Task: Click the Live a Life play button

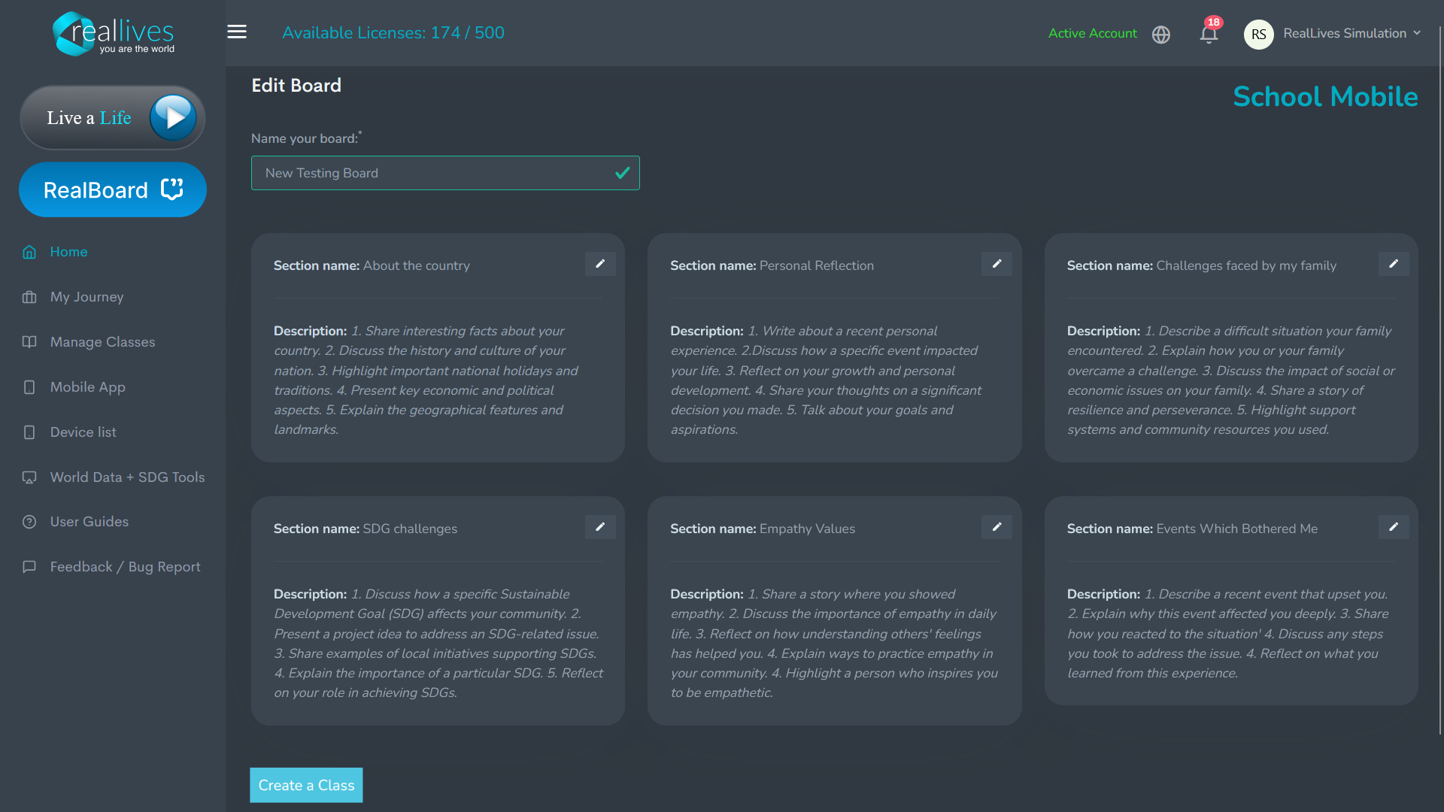Action: coord(173,117)
